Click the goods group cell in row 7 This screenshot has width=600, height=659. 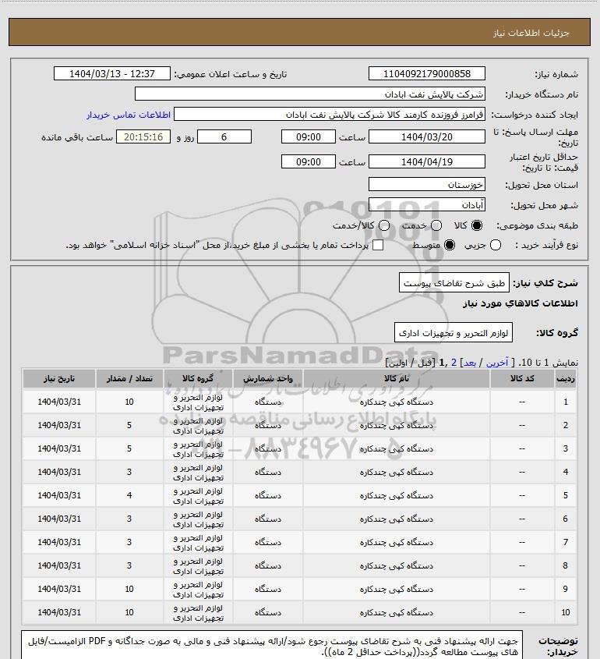pyautogui.click(x=198, y=543)
